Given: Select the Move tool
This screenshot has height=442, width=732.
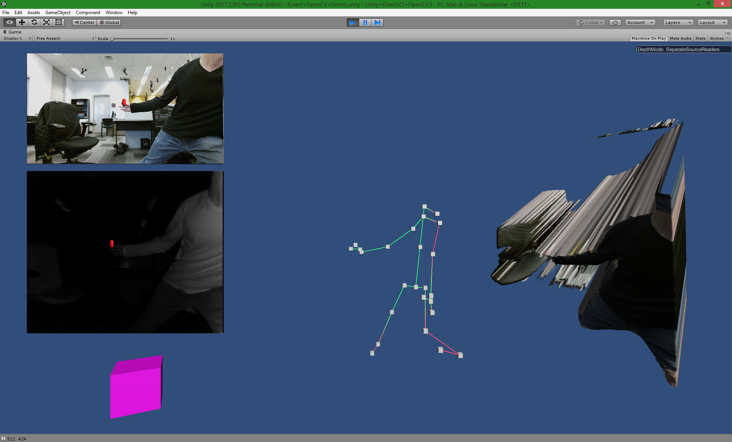Looking at the screenshot, I should (x=22, y=23).
